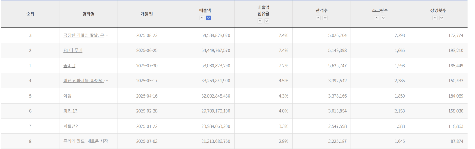This screenshot has height=149, width=475.
Task: Open the 미키 17 movie details
Action: tap(70, 111)
